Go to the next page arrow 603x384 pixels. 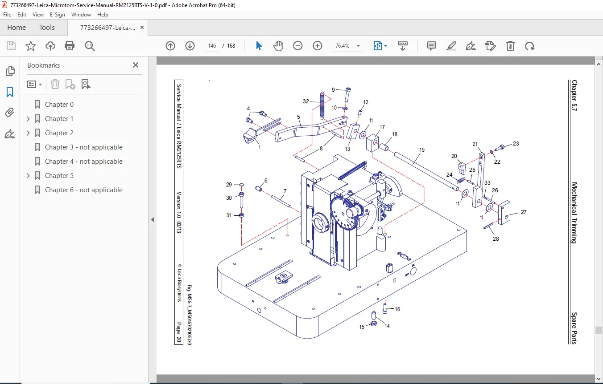point(190,46)
